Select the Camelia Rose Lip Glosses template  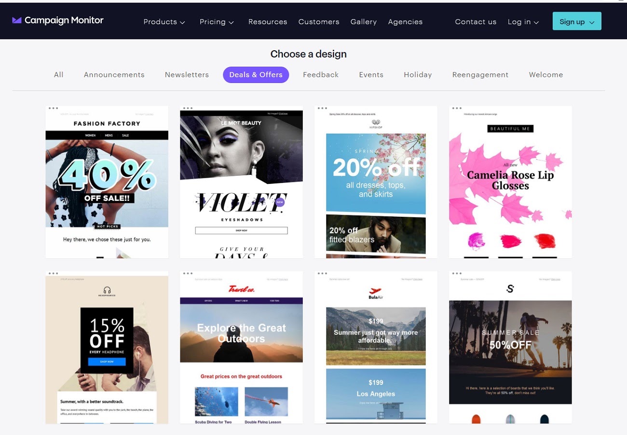pos(510,181)
